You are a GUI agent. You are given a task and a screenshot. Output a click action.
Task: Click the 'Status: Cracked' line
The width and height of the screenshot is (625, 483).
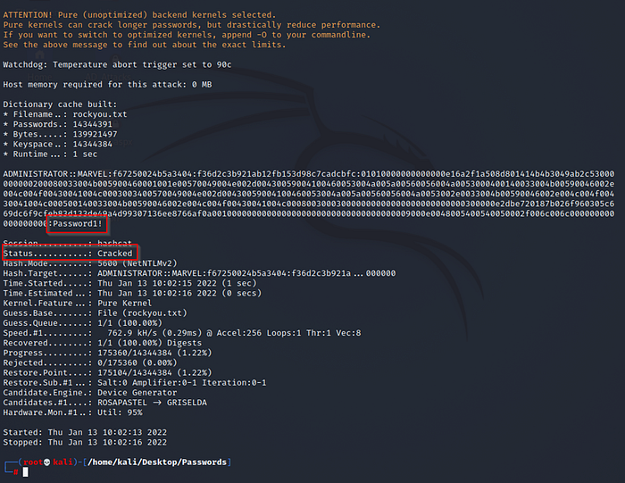(x=68, y=254)
